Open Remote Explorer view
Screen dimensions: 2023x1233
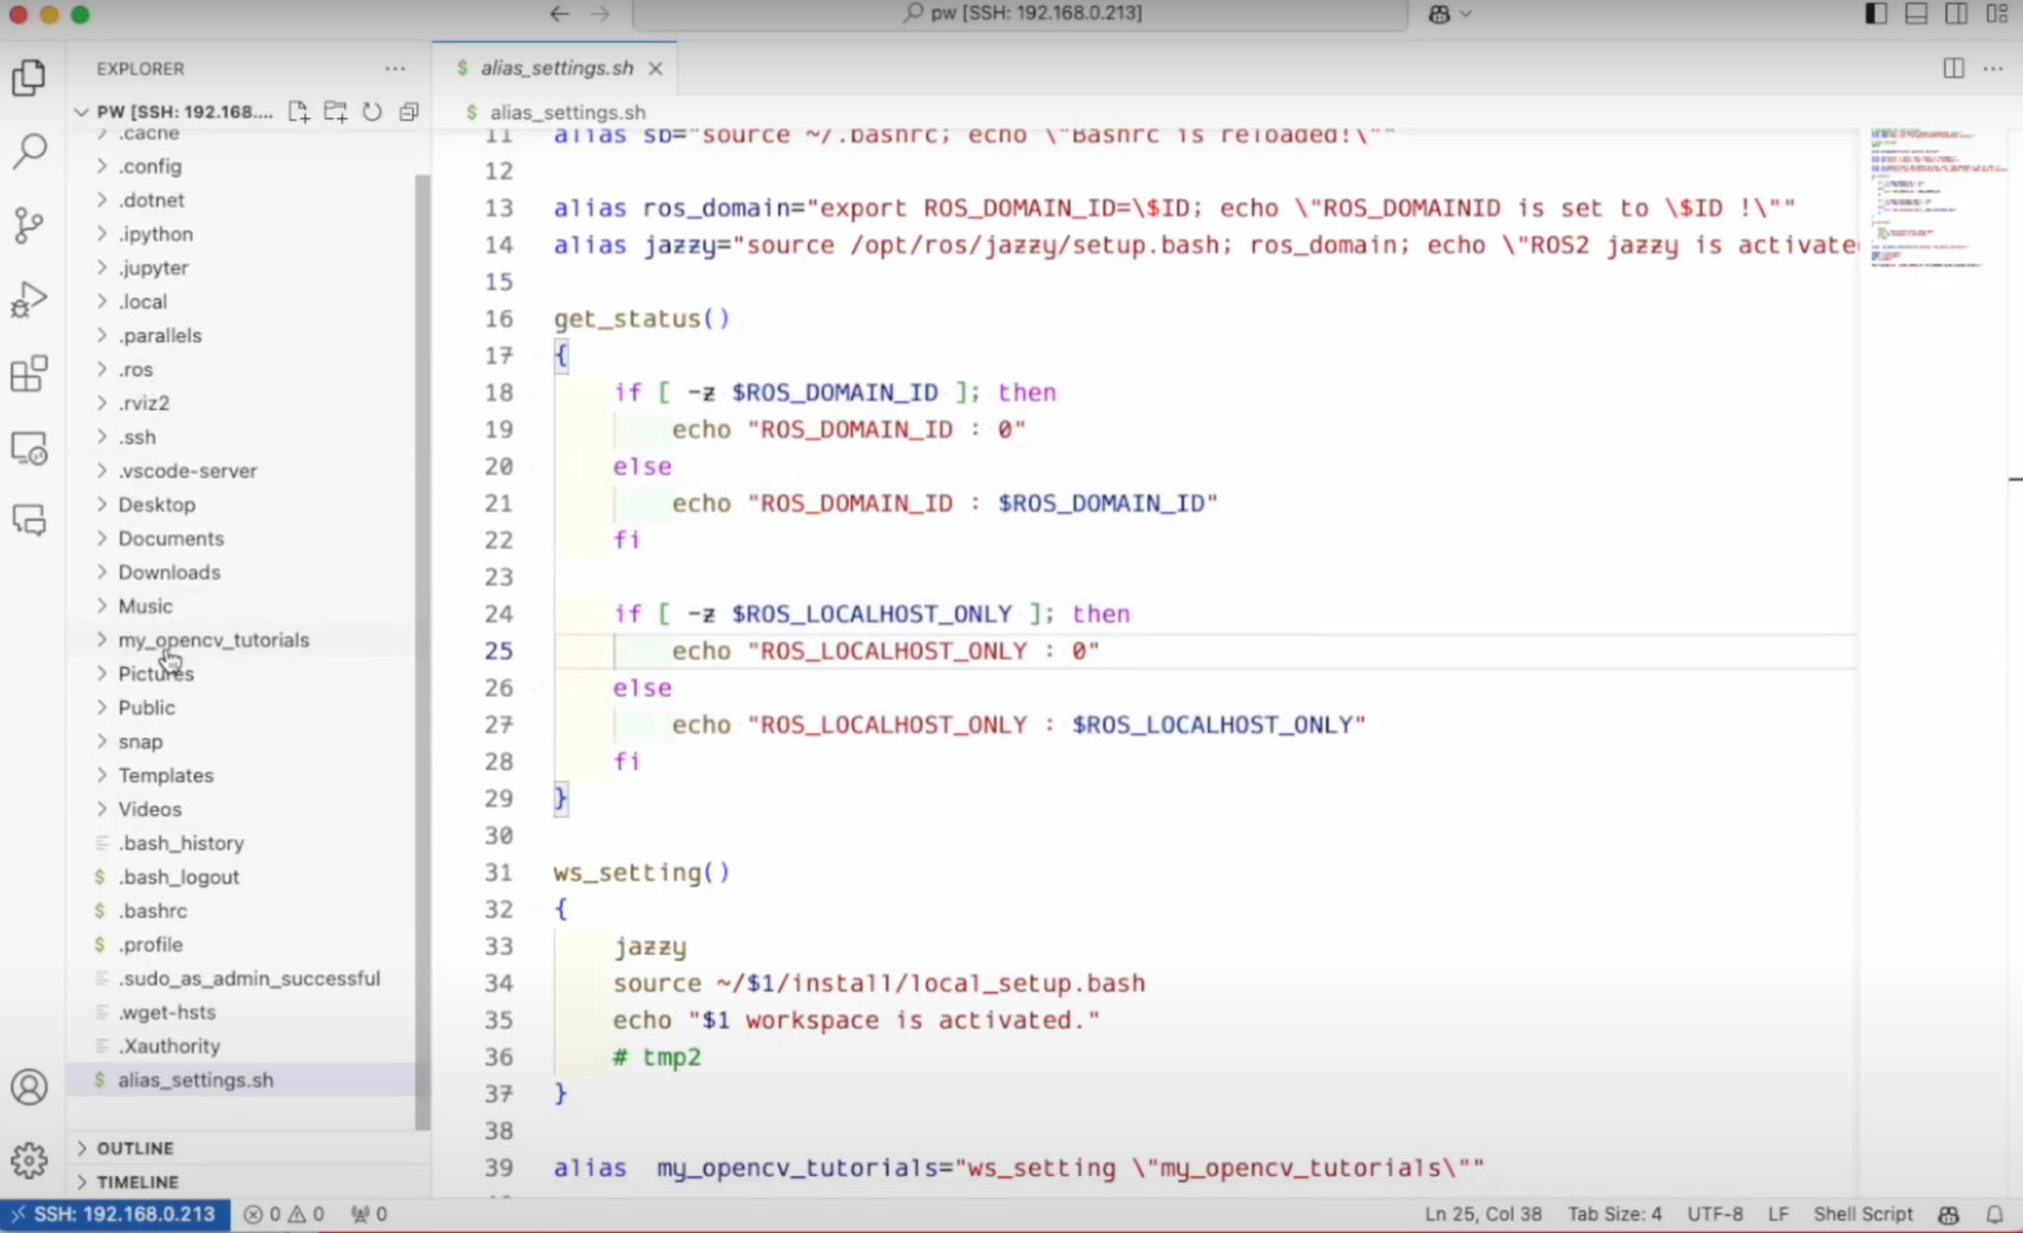coord(30,449)
